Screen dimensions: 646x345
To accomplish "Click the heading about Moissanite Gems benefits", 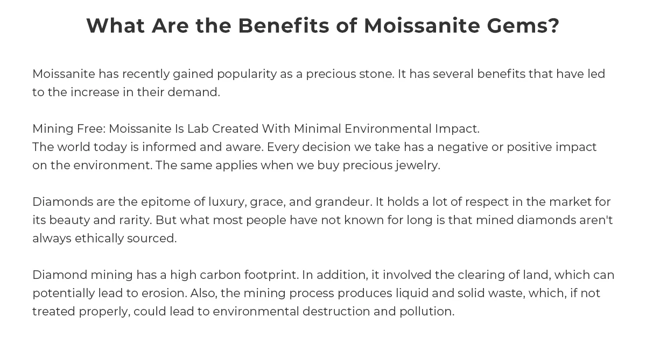I will 323,26.
